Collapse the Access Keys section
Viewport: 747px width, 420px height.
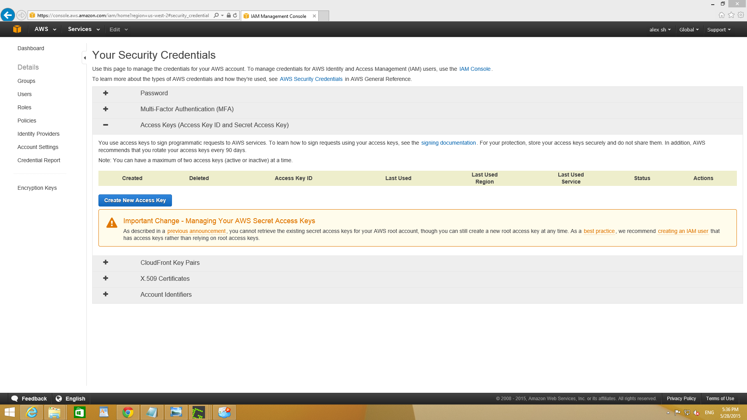point(105,125)
